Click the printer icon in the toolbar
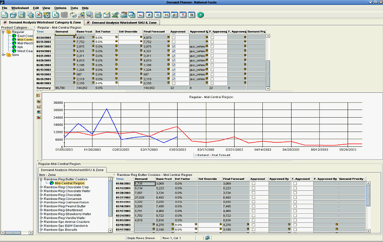Viewport: 383px width, 242px height. 98,15
